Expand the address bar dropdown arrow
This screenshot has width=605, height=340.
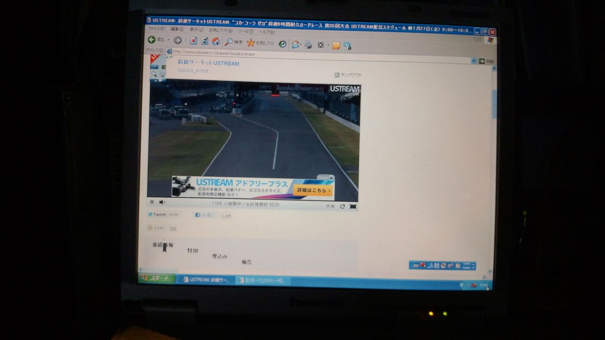473,61
